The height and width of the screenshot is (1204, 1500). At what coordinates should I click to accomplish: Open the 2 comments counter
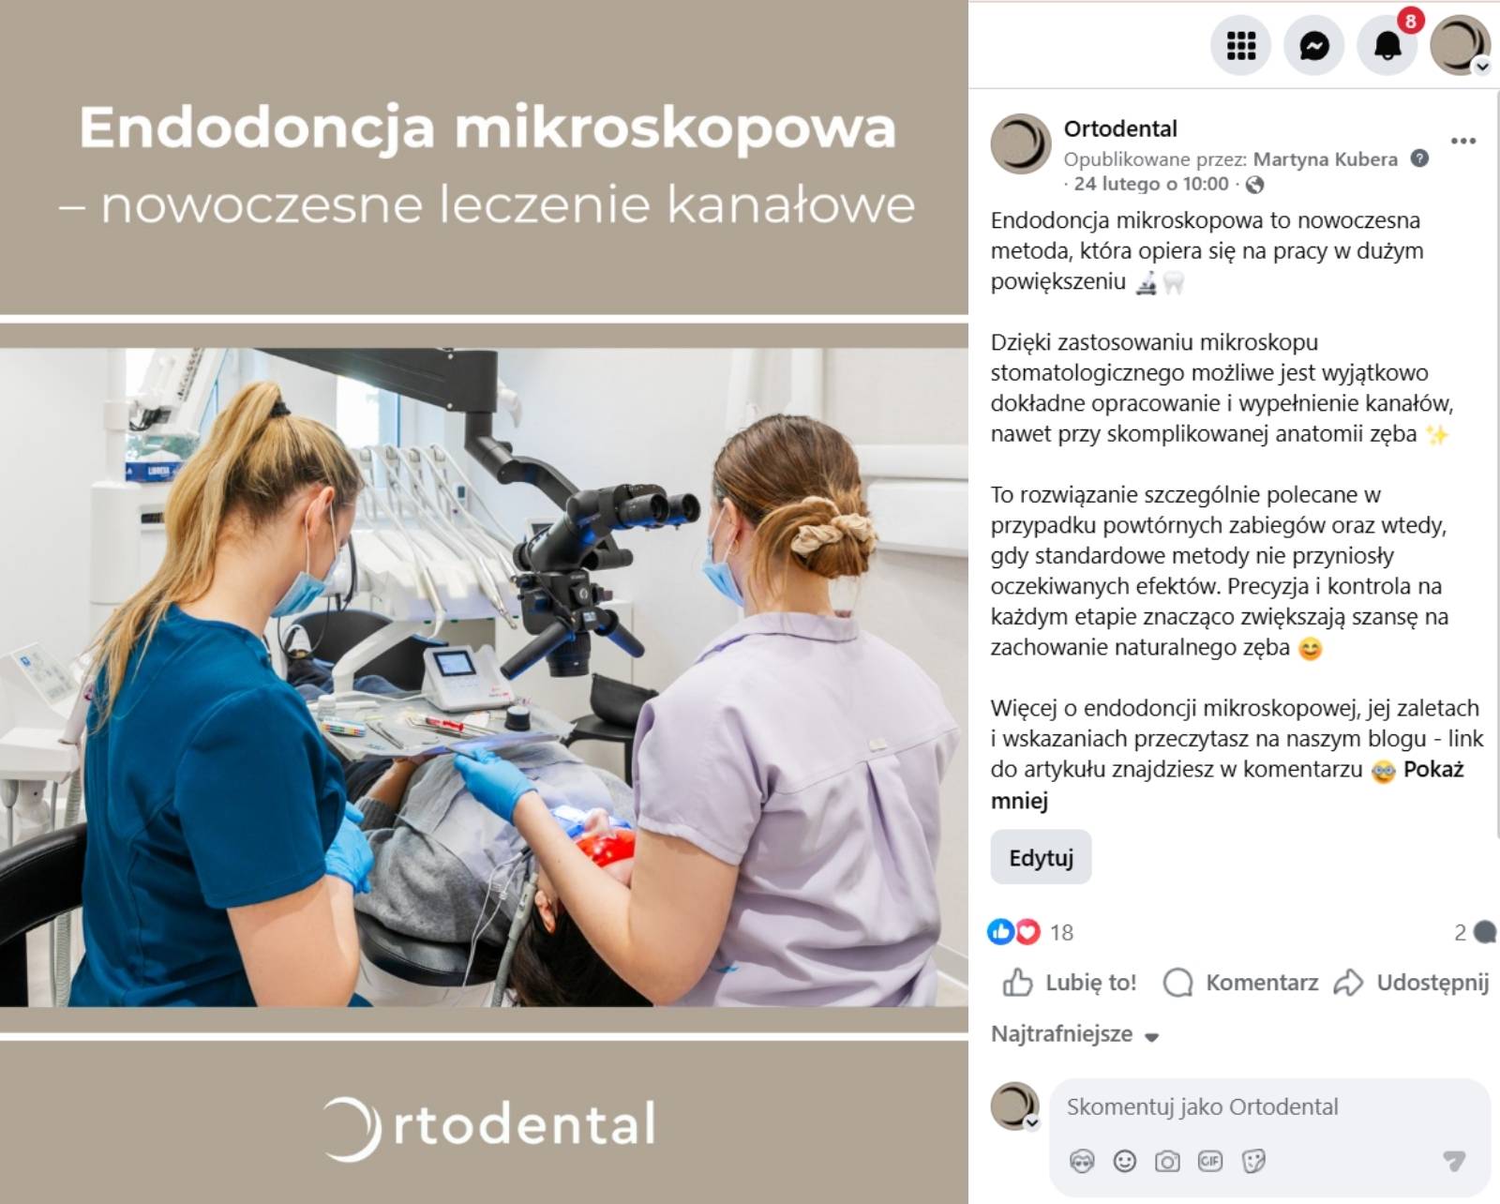click(x=1474, y=932)
